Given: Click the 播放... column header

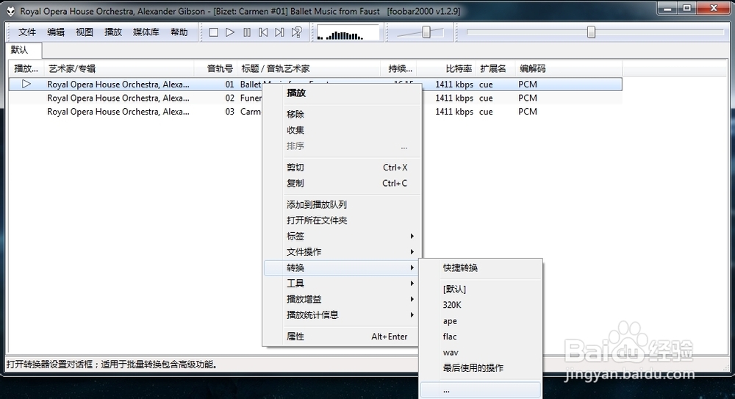Looking at the screenshot, I should [x=26, y=68].
